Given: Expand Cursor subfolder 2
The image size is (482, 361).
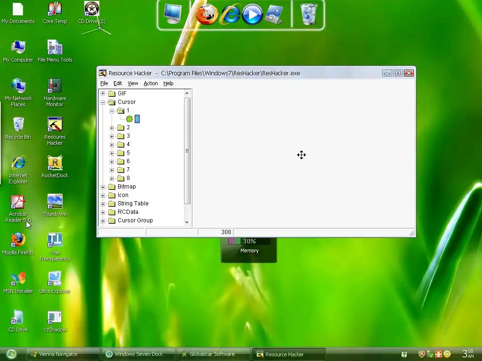Looking at the screenshot, I should (112, 128).
